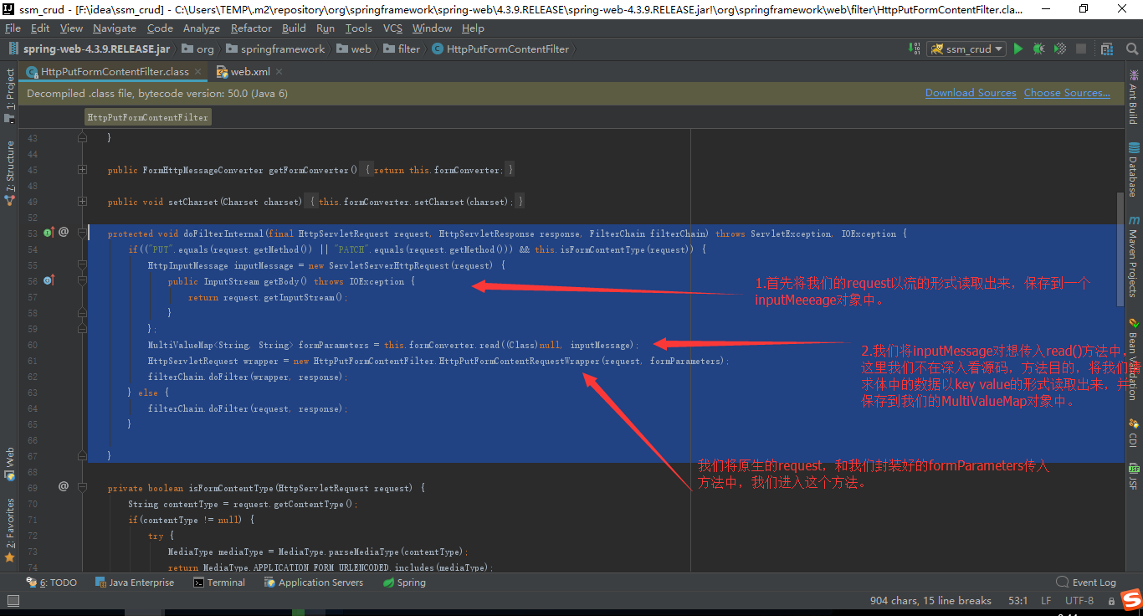1143x616 pixels.
Task: Toggle the Application Servers panel
Action: (x=314, y=582)
